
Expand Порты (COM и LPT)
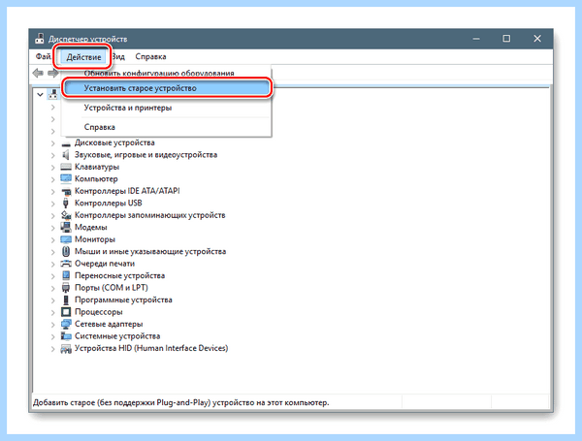tap(52, 288)
